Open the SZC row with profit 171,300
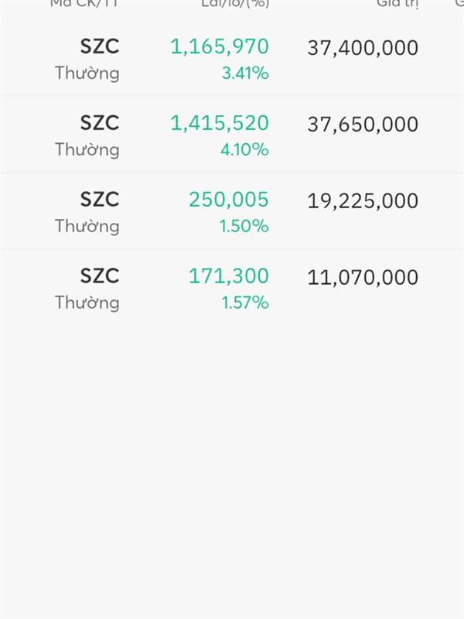464x619 pixels. coord(232,287)
